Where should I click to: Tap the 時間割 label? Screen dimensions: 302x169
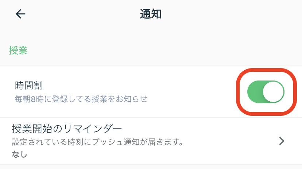tap(29, 85)
